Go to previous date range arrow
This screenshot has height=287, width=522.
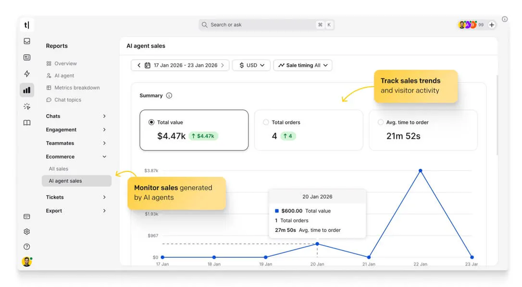139,66
